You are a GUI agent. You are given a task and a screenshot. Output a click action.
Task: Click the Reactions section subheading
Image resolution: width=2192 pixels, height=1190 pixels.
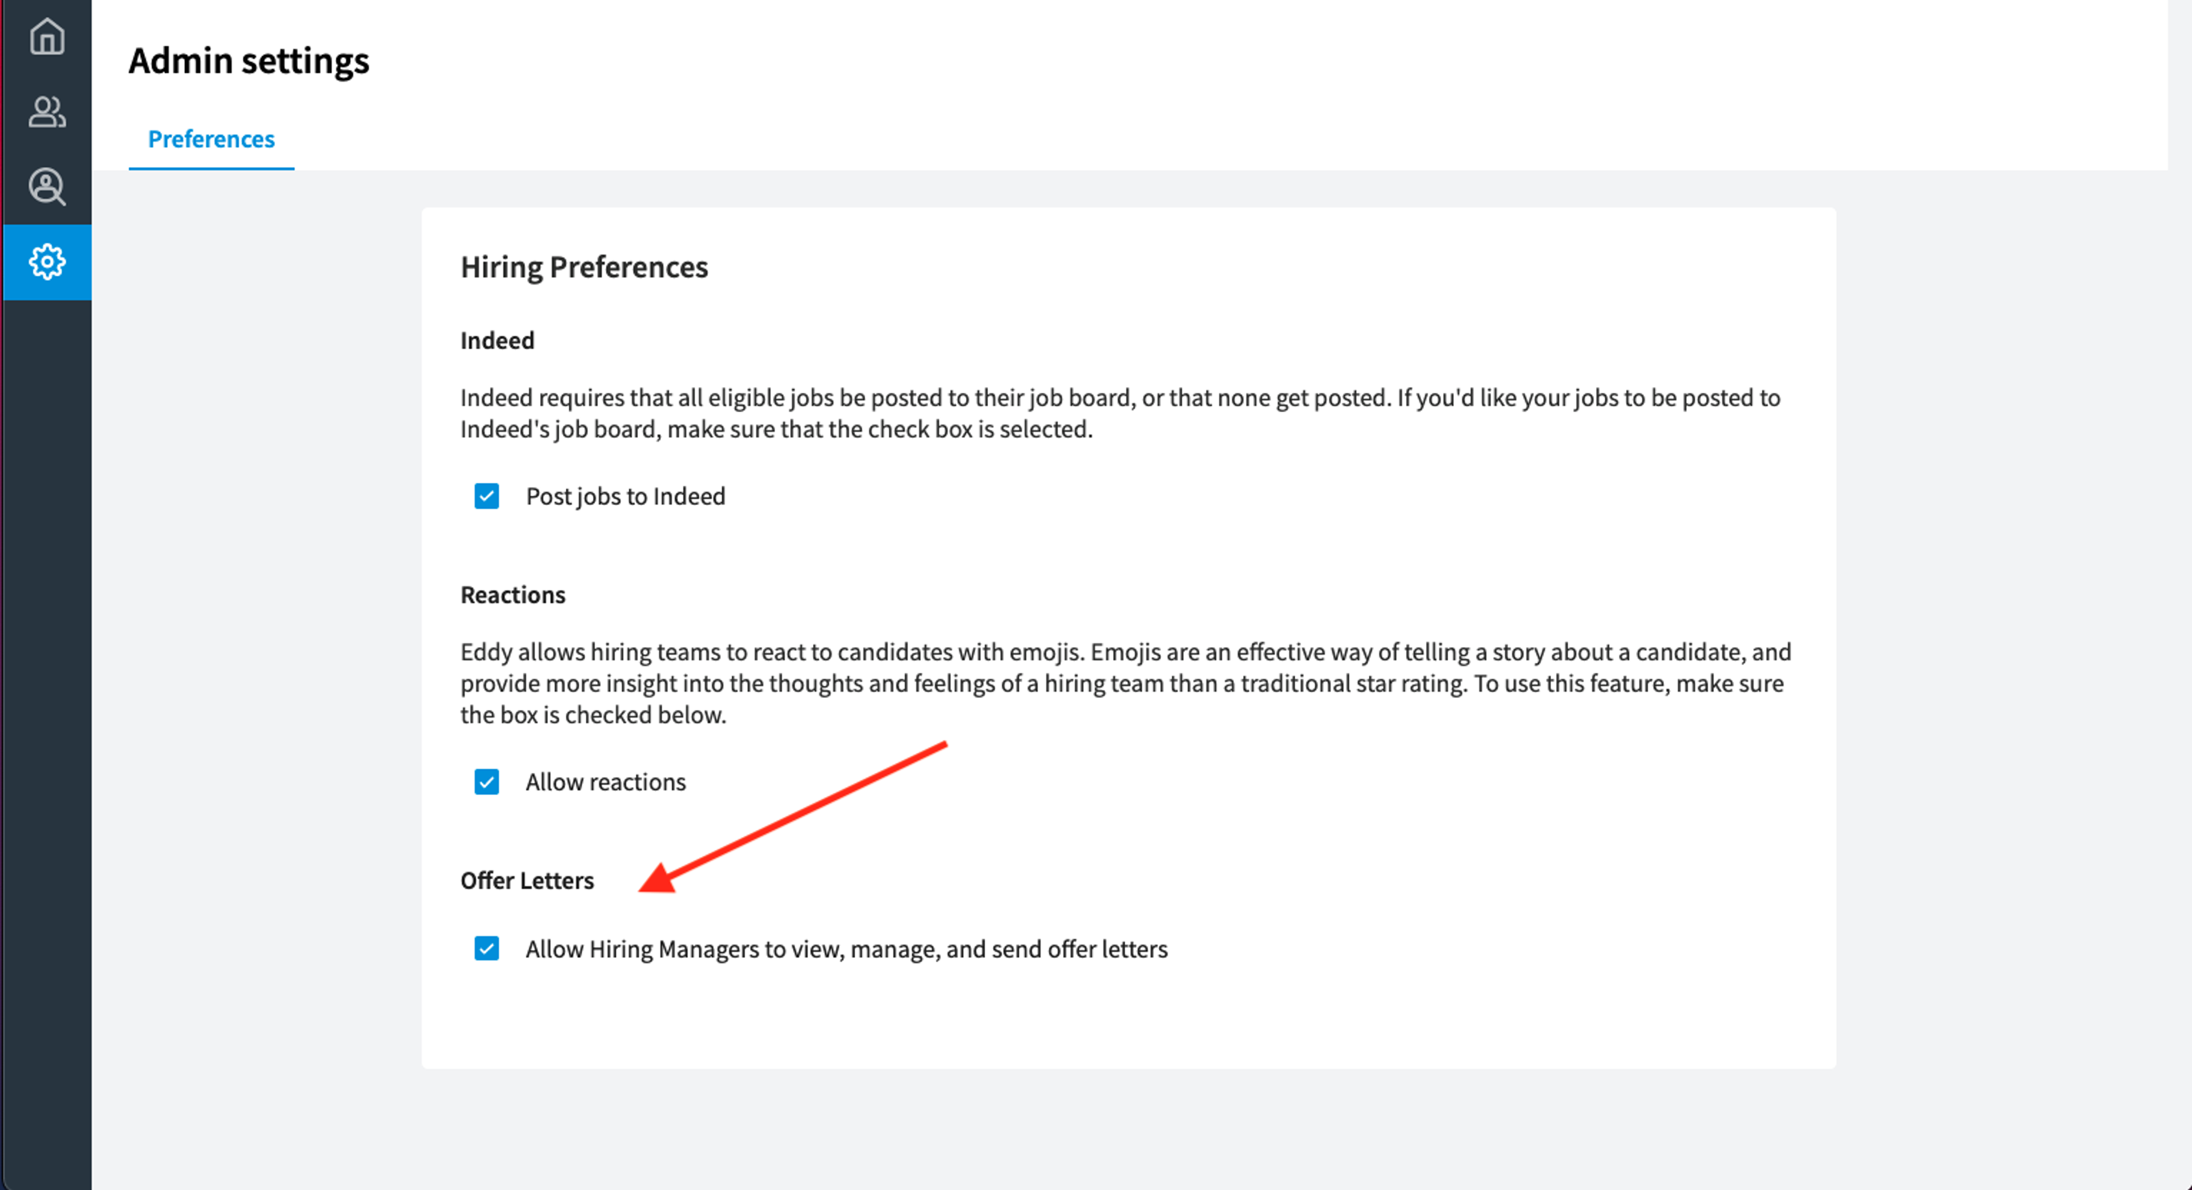(513, 595)
